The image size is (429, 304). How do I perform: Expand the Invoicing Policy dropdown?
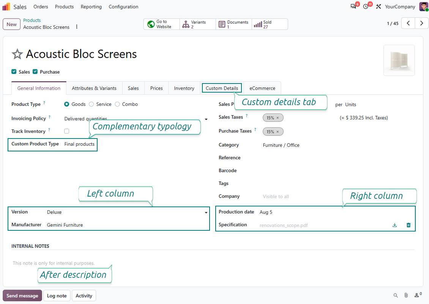pyautogui.click(x=206, y=119)
